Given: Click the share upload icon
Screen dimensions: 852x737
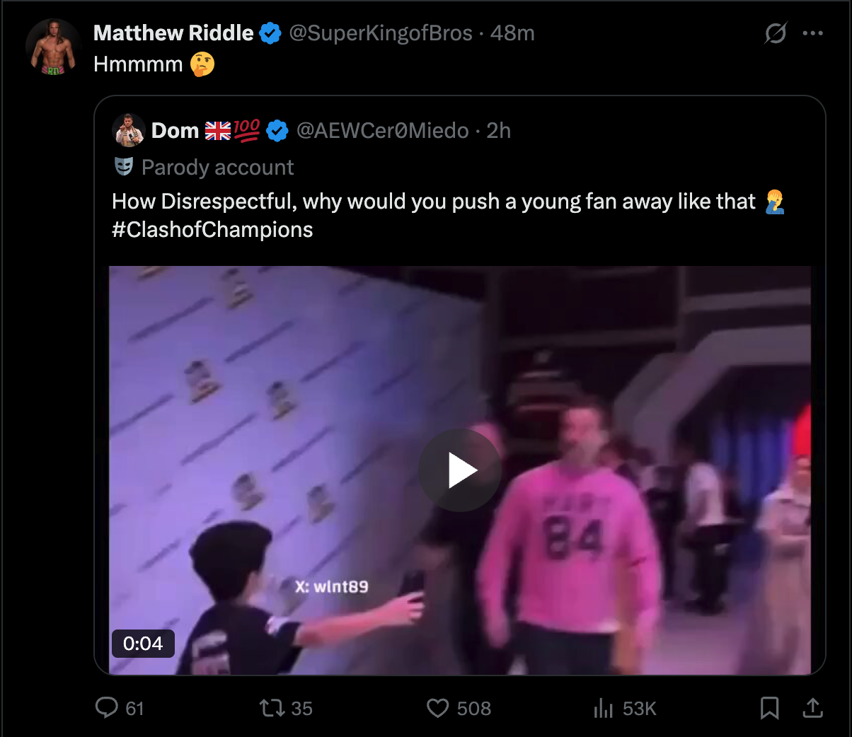Looking at the screenshot, I should (813, 707).
